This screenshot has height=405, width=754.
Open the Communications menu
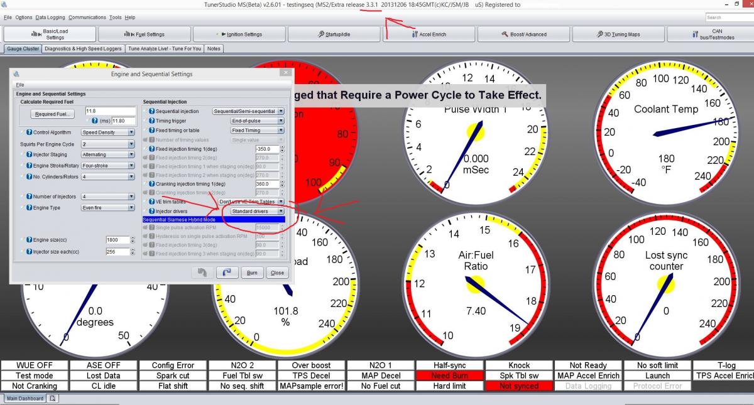tap(87, 18)
